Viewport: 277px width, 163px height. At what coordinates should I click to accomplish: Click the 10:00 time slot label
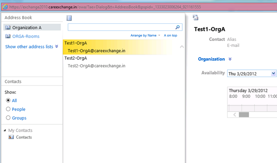260,96
